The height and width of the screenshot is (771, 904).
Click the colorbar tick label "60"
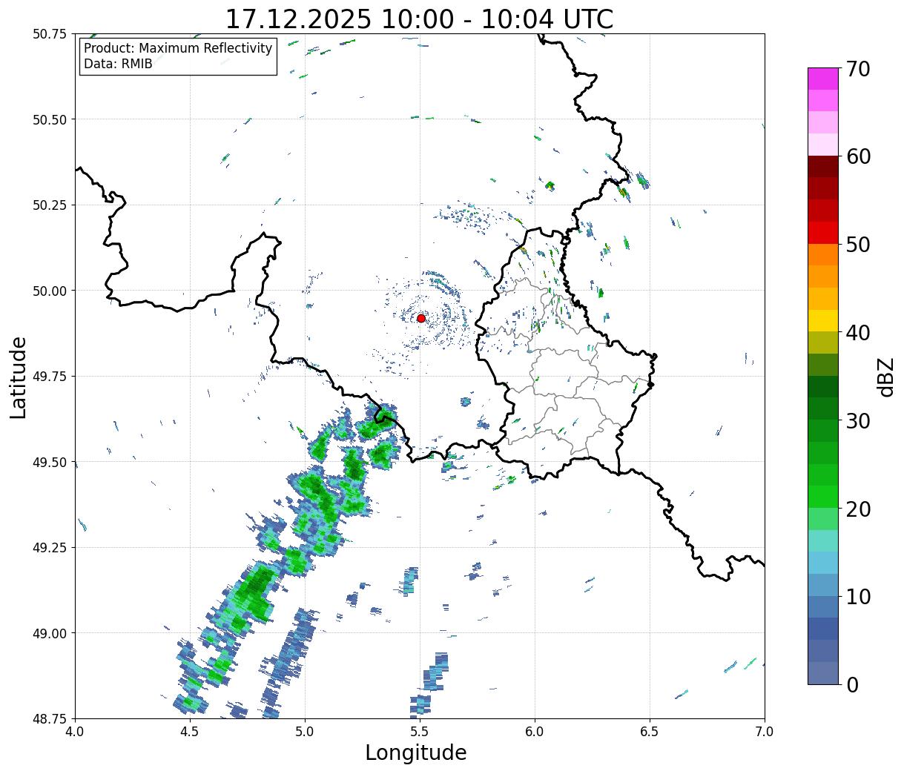pos(858,156)
